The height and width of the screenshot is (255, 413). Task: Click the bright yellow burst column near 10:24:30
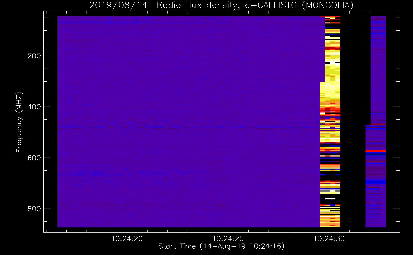[330, 122]
